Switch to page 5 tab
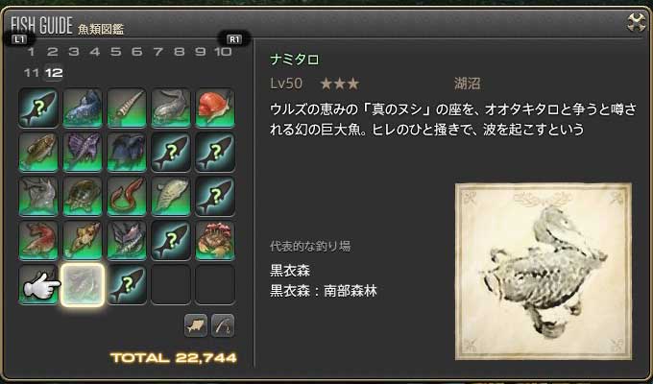This screenshot has height=384, width=653. pyautogui.click(x=116, y=52)
